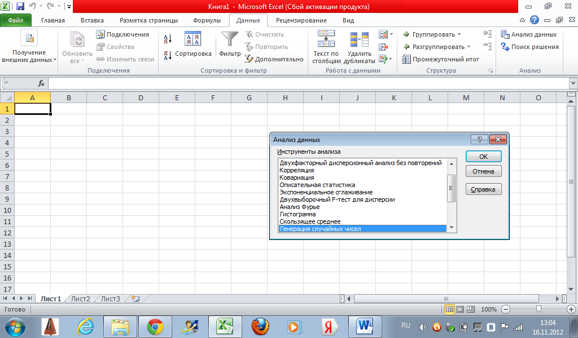
Task: Toggle the Filter (Фильтр) funnel
Action: [230, 44]
